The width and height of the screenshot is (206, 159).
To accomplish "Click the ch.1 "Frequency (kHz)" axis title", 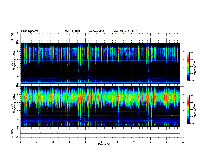I will click(15, 60).
